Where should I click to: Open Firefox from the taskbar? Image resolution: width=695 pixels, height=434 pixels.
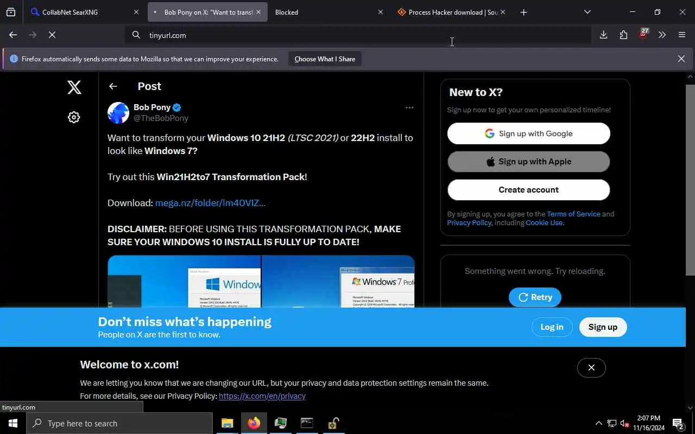(254, 423)
